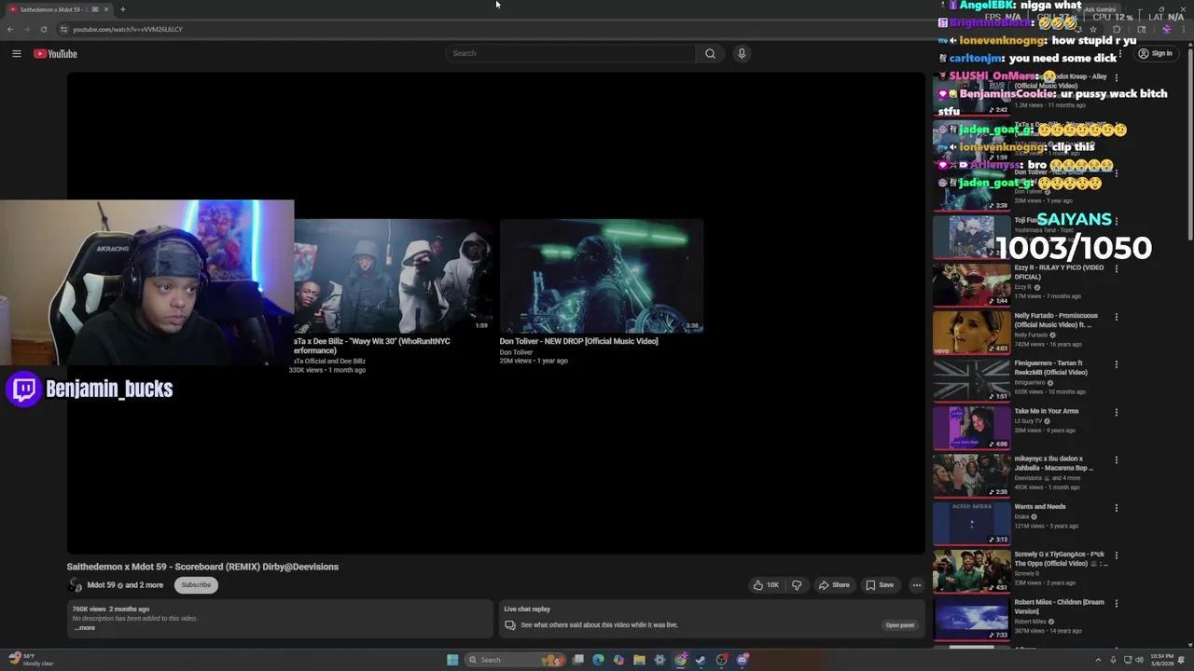Like the video with the thumbs up
This screenshot has height=671, width=1194.
point(766,585)
